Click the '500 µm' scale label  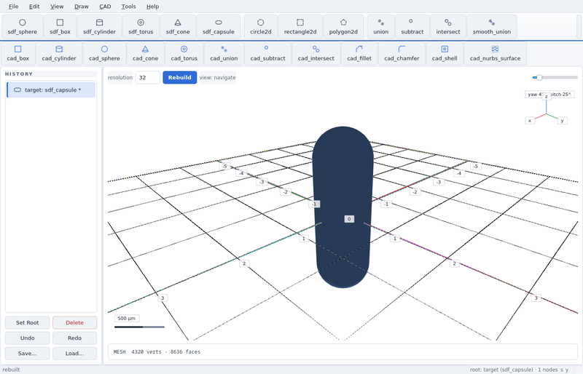point(127,318)
